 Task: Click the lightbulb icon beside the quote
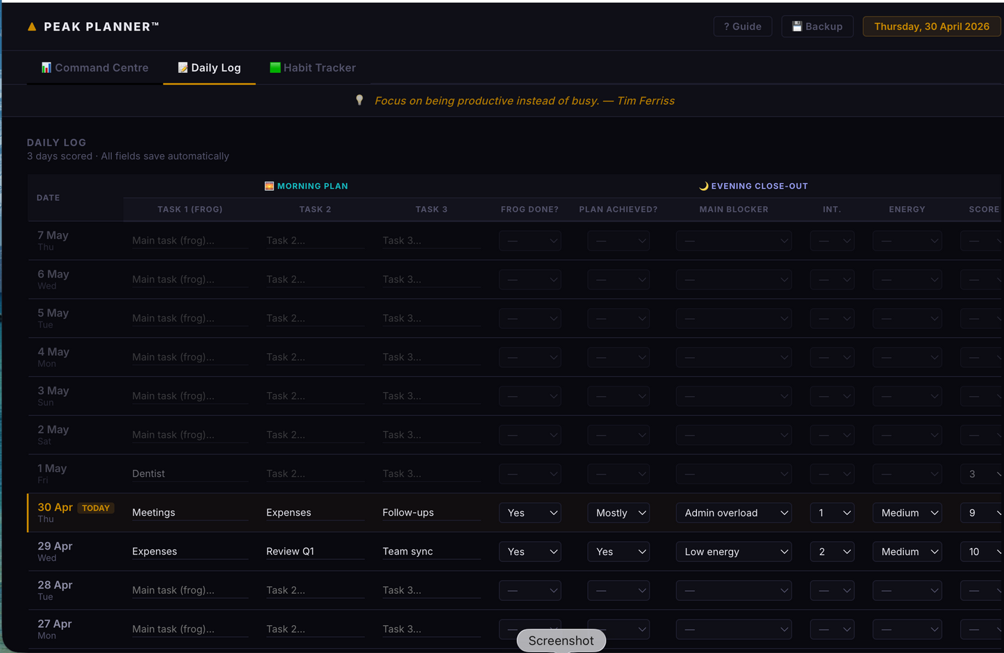point(359,100)
